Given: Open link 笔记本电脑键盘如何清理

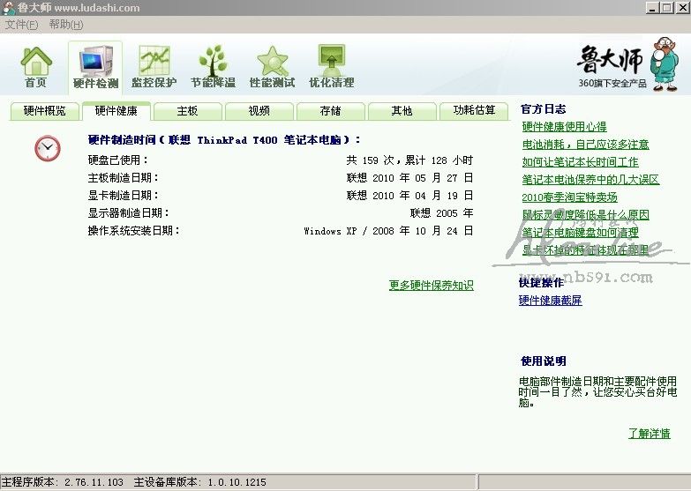Looking at the screenshot, I should click(580, 233).
